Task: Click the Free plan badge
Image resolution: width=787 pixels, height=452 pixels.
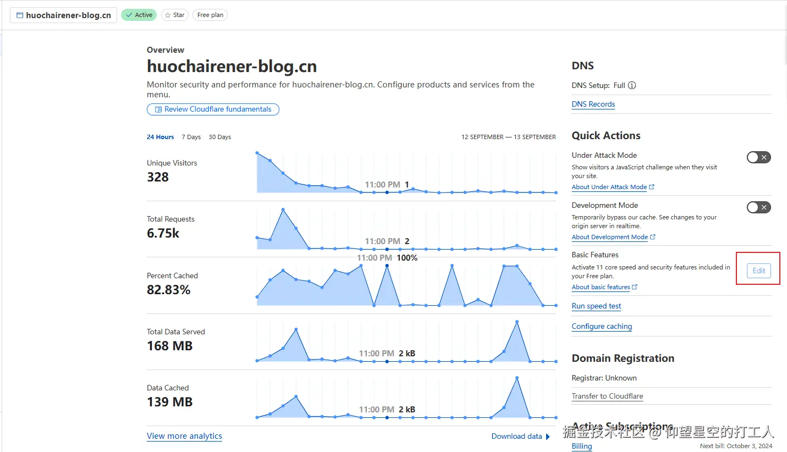Action: [x=210, y=15]
